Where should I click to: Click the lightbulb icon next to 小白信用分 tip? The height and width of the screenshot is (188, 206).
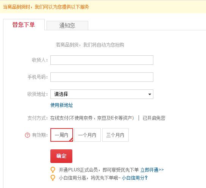[x=53, y=178]
